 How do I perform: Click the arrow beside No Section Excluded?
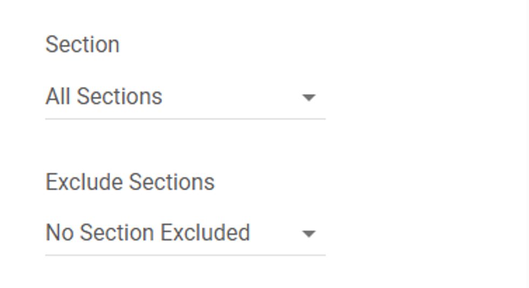[308, 234]
